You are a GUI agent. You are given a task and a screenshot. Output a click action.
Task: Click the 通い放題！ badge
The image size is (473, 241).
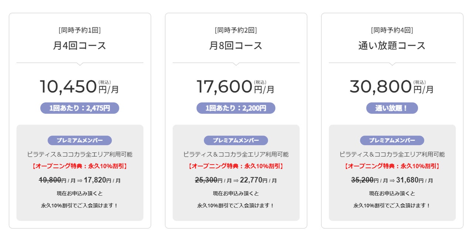click(x=392, y=108)
